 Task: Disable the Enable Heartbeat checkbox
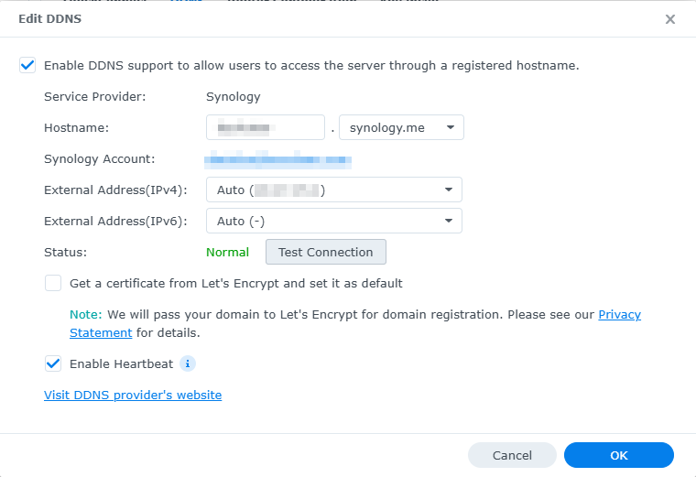53,363
